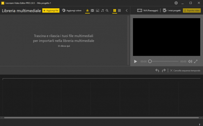Click the black video preview area
The width and height of the screenshot is (203, 126).
point(167,37)
